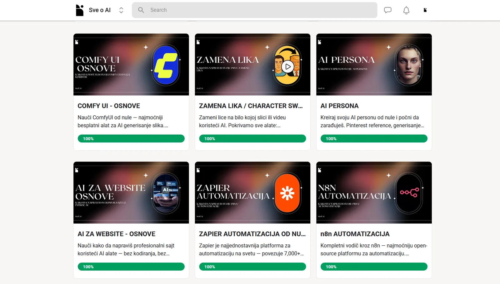Image resolution: width=500 pixels, height=284 pixels.
Task: Click the orange Zapier asterisk logo
Action: (x=287, y=193)
